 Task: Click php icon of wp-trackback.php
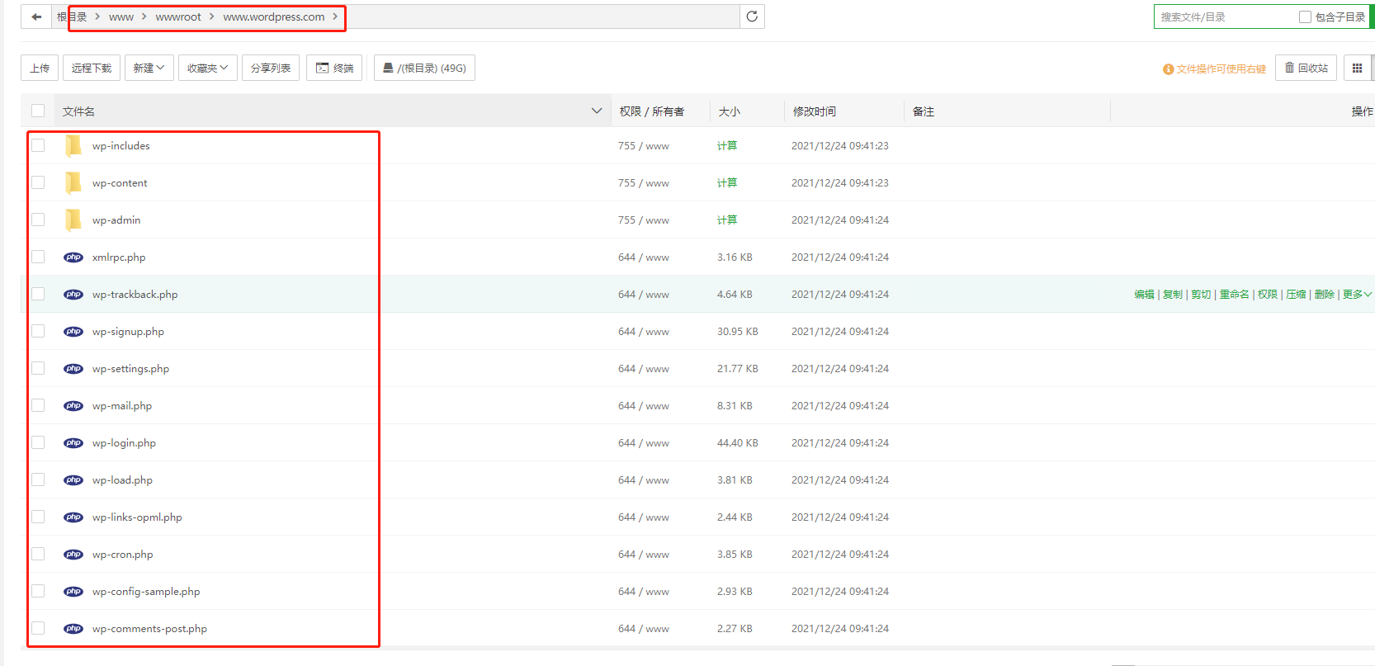click(73, 294)
